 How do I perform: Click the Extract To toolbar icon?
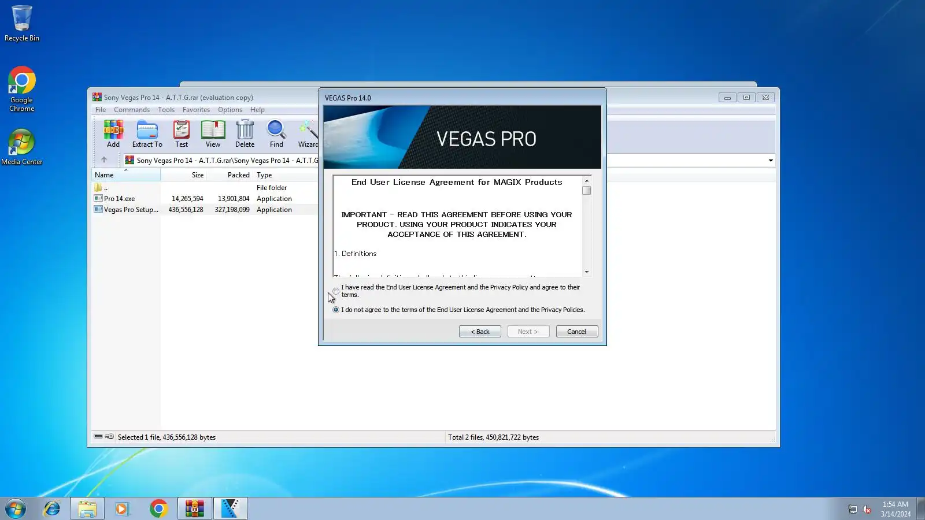[147, 134]
